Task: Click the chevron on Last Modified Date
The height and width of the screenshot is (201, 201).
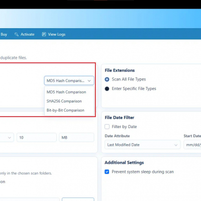Action: tap(176, 145)
